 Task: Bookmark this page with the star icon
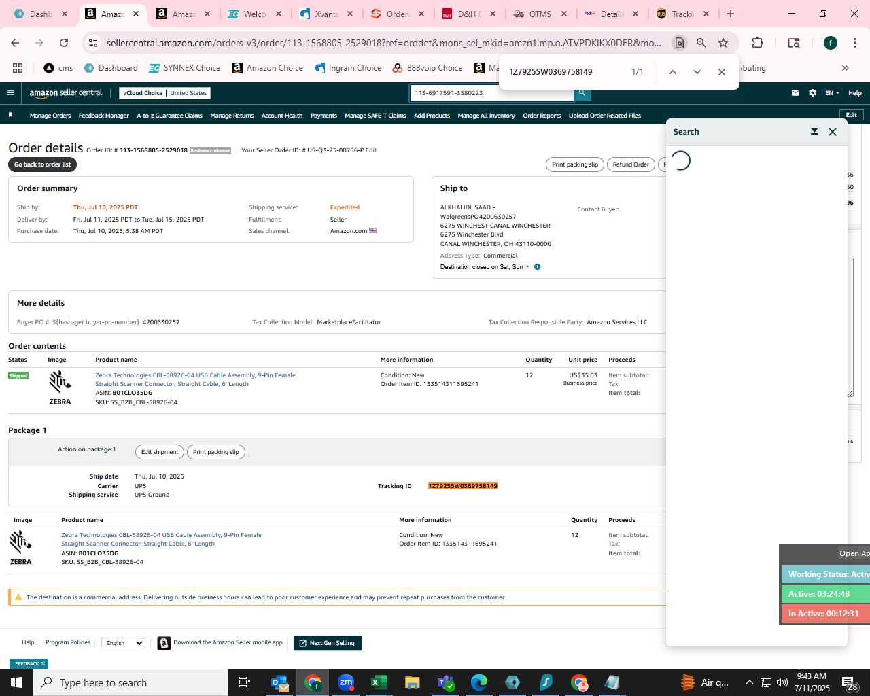[x=723, y=43]
